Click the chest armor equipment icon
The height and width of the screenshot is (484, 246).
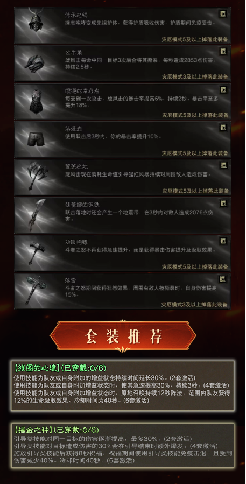tap(36, 101)
